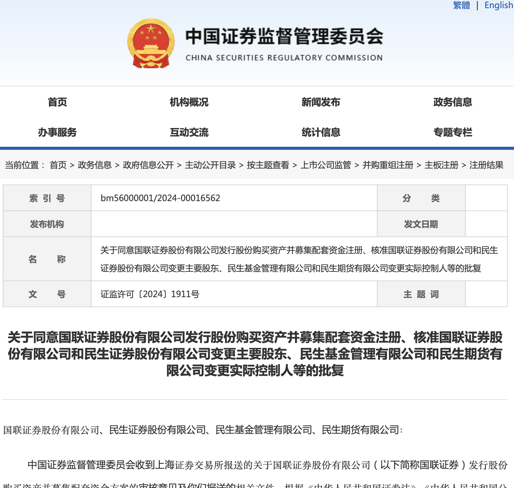Click the 中国证券监督管理委员会 header title

tap(284, 36)
